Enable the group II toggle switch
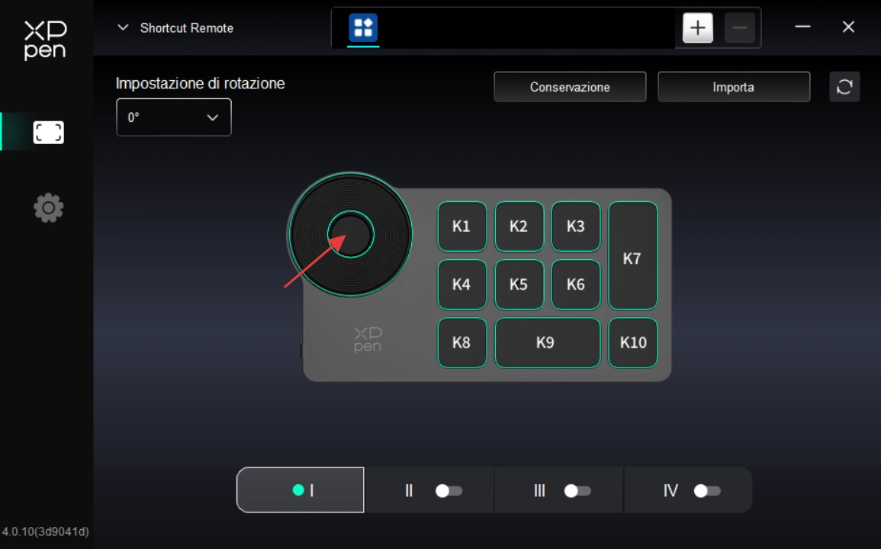The image size is (881, 549). (x=449, y=491)
